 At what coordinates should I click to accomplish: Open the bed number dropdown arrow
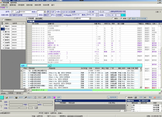click(18, 12)
